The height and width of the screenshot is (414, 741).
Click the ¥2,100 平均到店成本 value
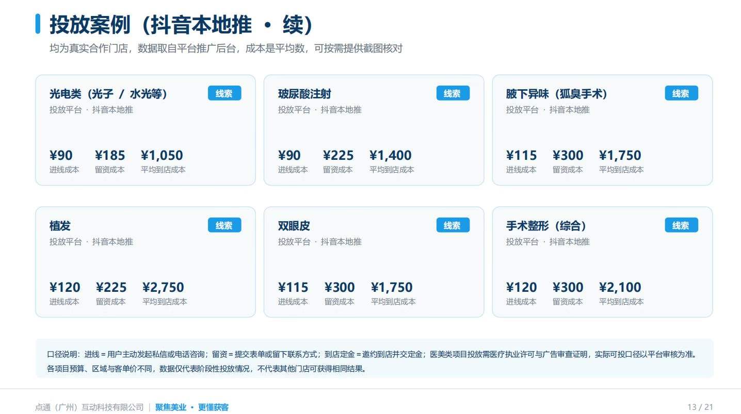click(620, 287)
